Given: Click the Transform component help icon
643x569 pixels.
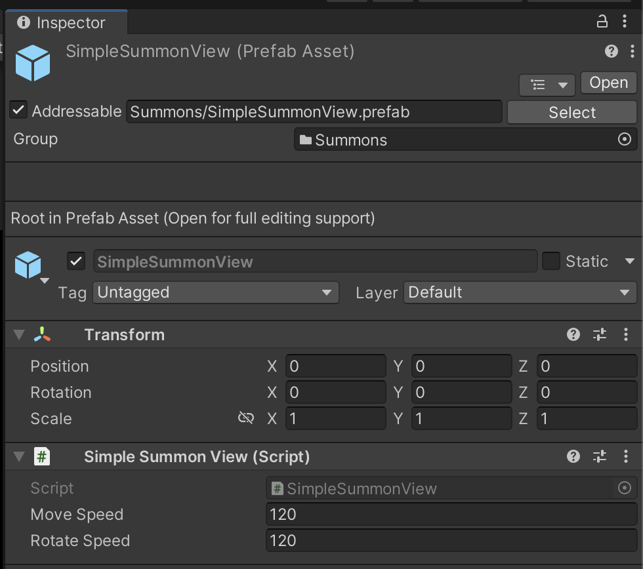Looking at the screenshot, I should pyautogui.click(x=573, y=335).
